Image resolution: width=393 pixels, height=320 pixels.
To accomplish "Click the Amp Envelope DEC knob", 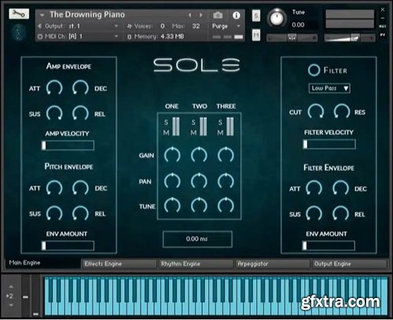I will pyautogui.click(x=80, y=88).
